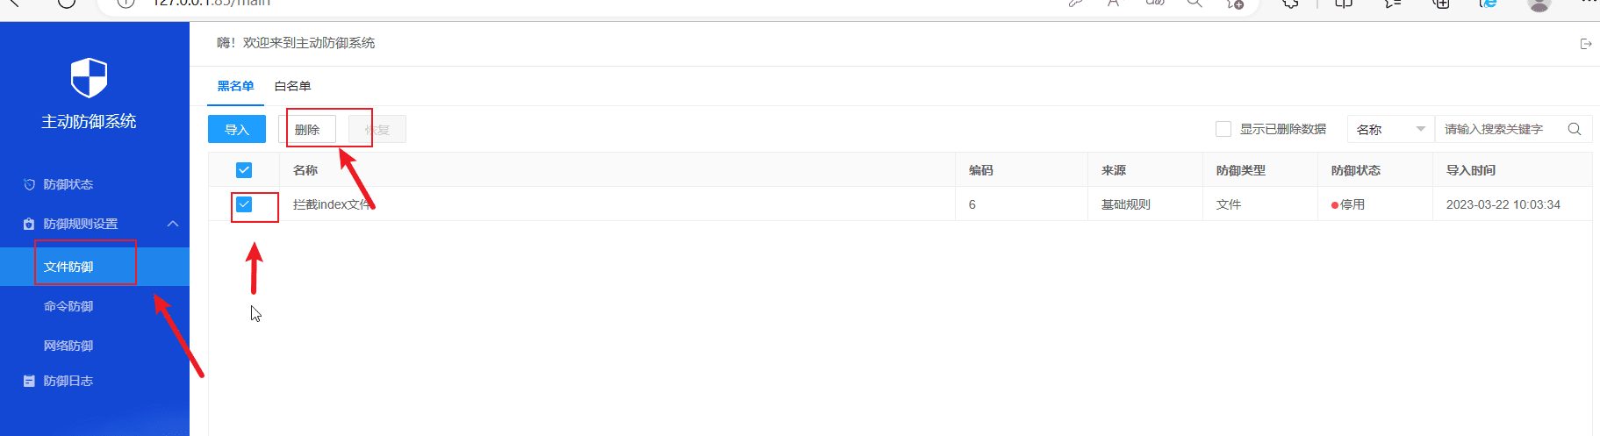Click the 防御日志 log icon
Viewport: 1600px width, 436px height.
[29, 381]
